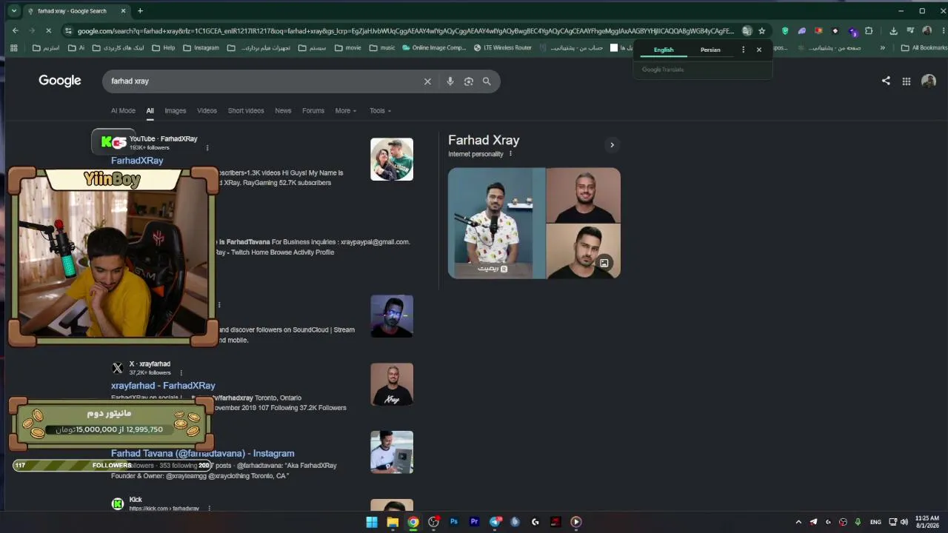Open the Forums tab

[313, 111]
